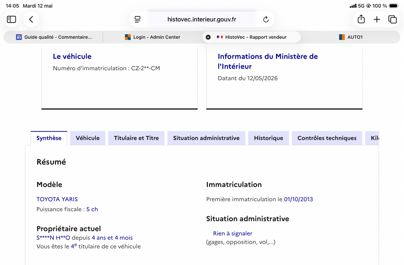The height and width of the screenshot is (265, 404).
Task: Tap the 14:05 clock in status bar
Action: click(12, 6)
